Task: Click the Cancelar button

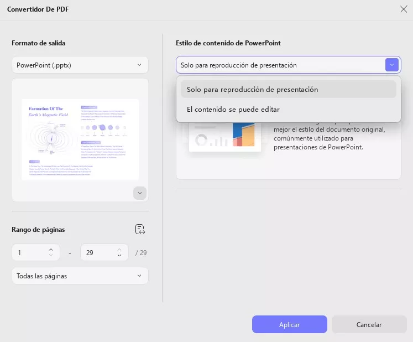Action: (x=369, y=324)
